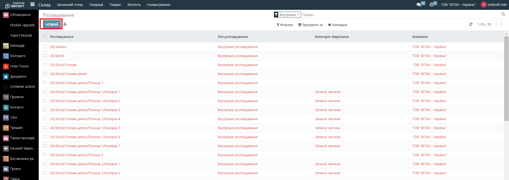Open CRM app from sidebar
The height and width of the screenshot is (180, 509).
[13, 118]
